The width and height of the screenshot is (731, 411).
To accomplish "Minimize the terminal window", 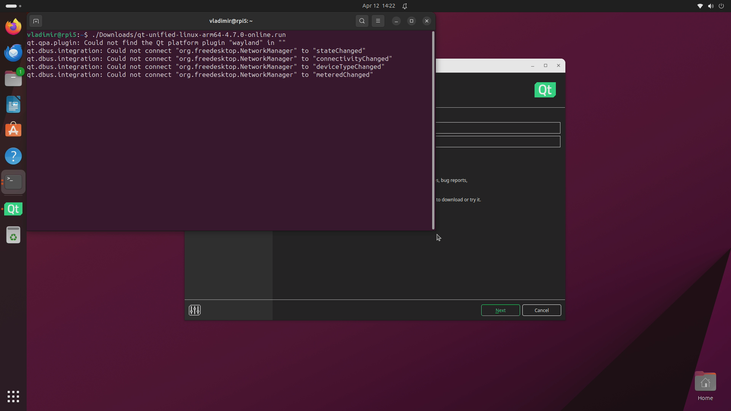I will (396, 21).
